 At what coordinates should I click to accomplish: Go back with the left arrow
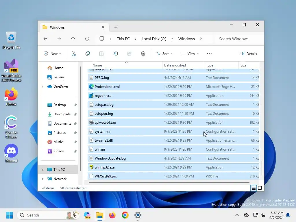point(45,39)
